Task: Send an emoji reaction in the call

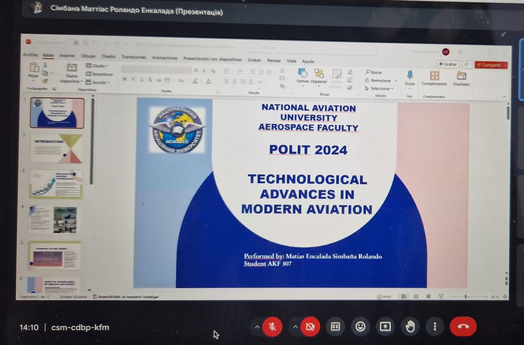Action: coord(360,327)
